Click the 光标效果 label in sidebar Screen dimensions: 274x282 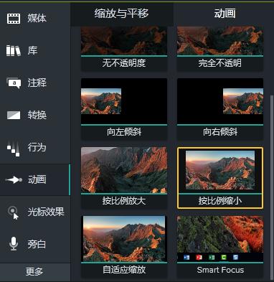[x=46, y=212]
